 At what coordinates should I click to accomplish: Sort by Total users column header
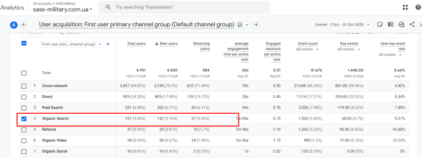coord(136,44)
